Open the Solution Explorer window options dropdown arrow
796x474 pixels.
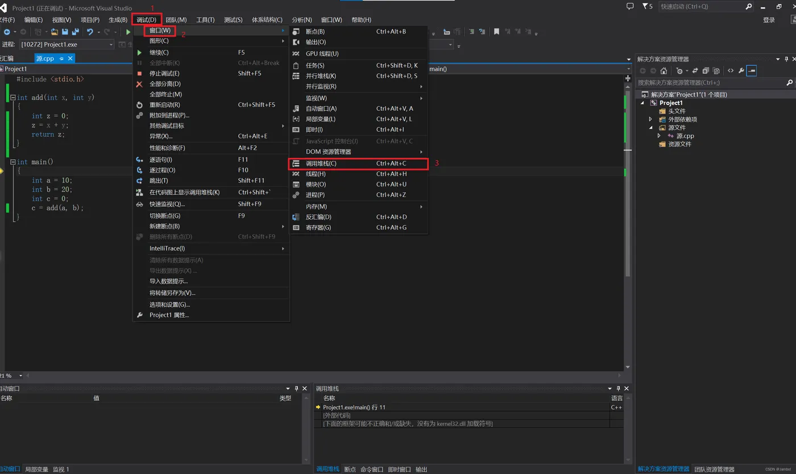778,59
